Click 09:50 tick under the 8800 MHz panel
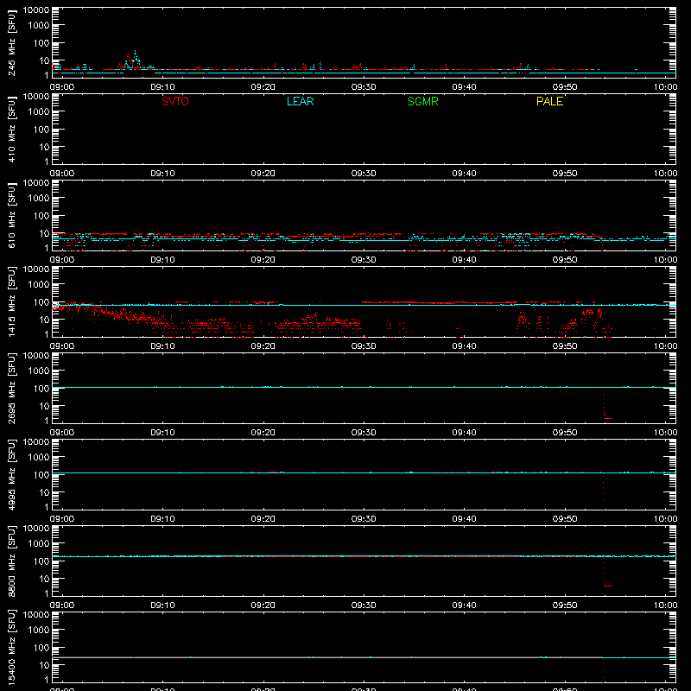 [565, 605]
